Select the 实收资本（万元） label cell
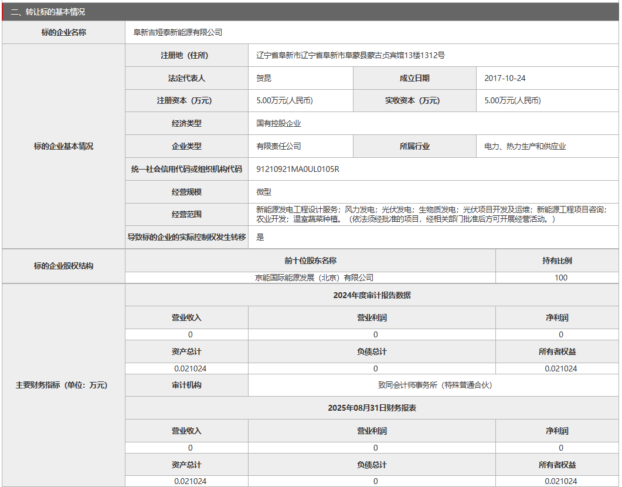 pyautogui.click(x=414, y=100)
